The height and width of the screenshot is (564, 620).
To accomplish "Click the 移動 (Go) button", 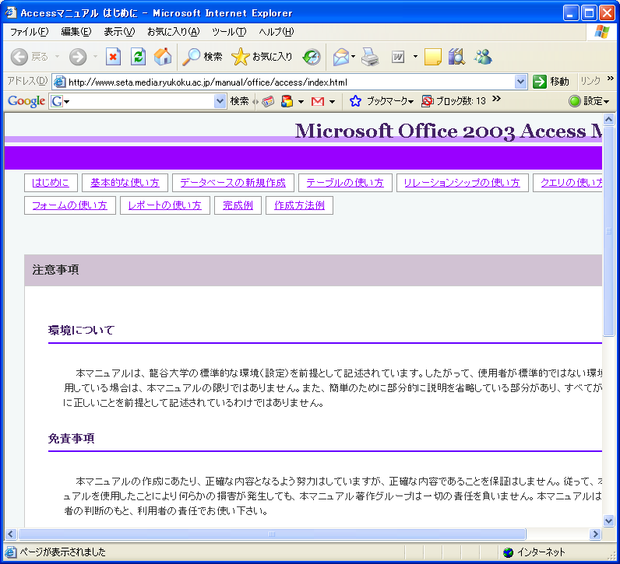I will click(551, 82).
